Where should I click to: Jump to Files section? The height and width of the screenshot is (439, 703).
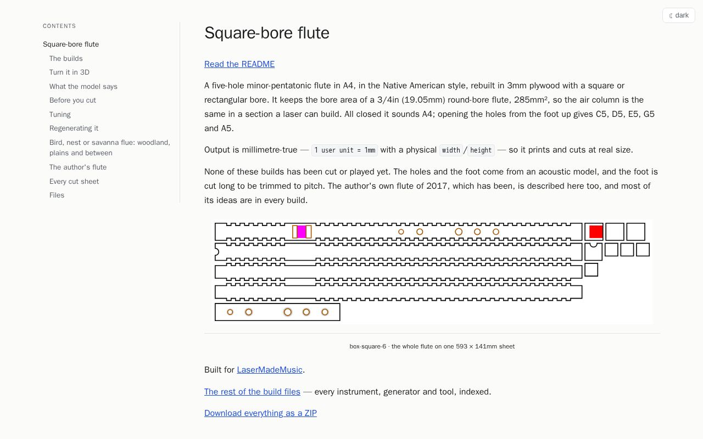pyautogui.click(x=57, y=195)
